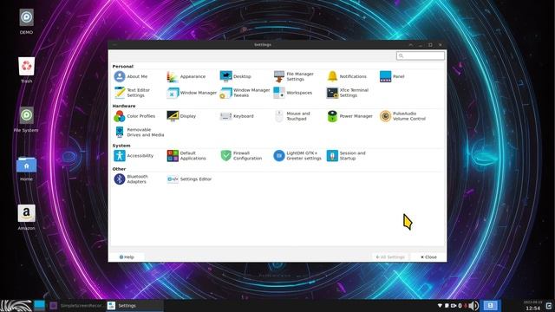
Task: Click the Help button
Action: coord(127,257)
